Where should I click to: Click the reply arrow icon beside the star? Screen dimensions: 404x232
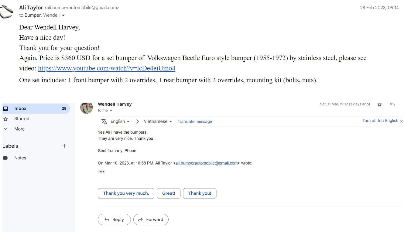click(x=392, y=104)
